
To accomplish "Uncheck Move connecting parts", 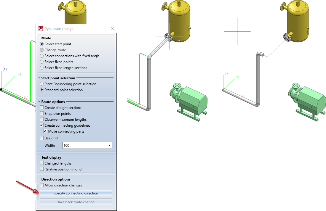I will click(45, 131).
